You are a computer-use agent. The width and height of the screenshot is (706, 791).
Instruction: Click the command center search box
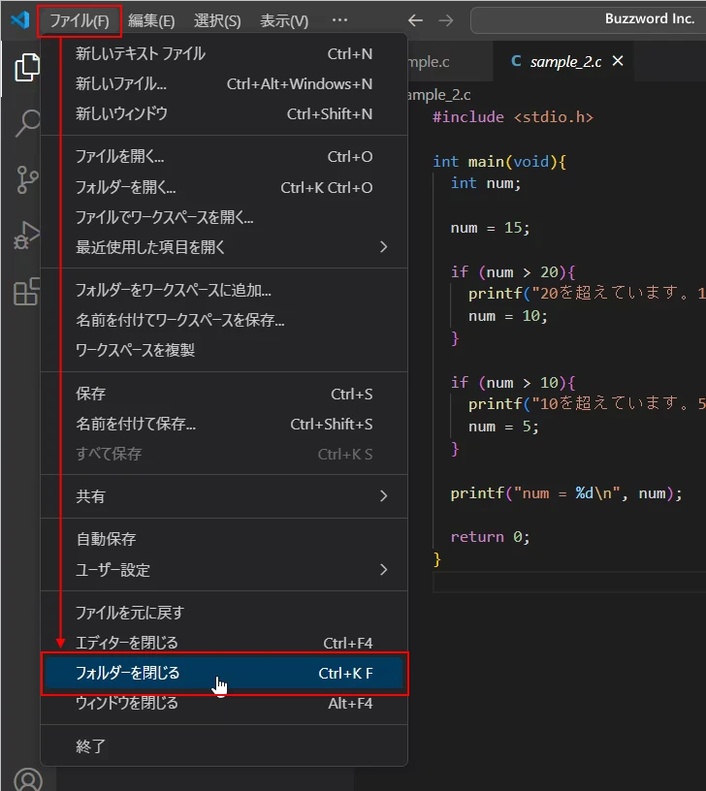589,20
